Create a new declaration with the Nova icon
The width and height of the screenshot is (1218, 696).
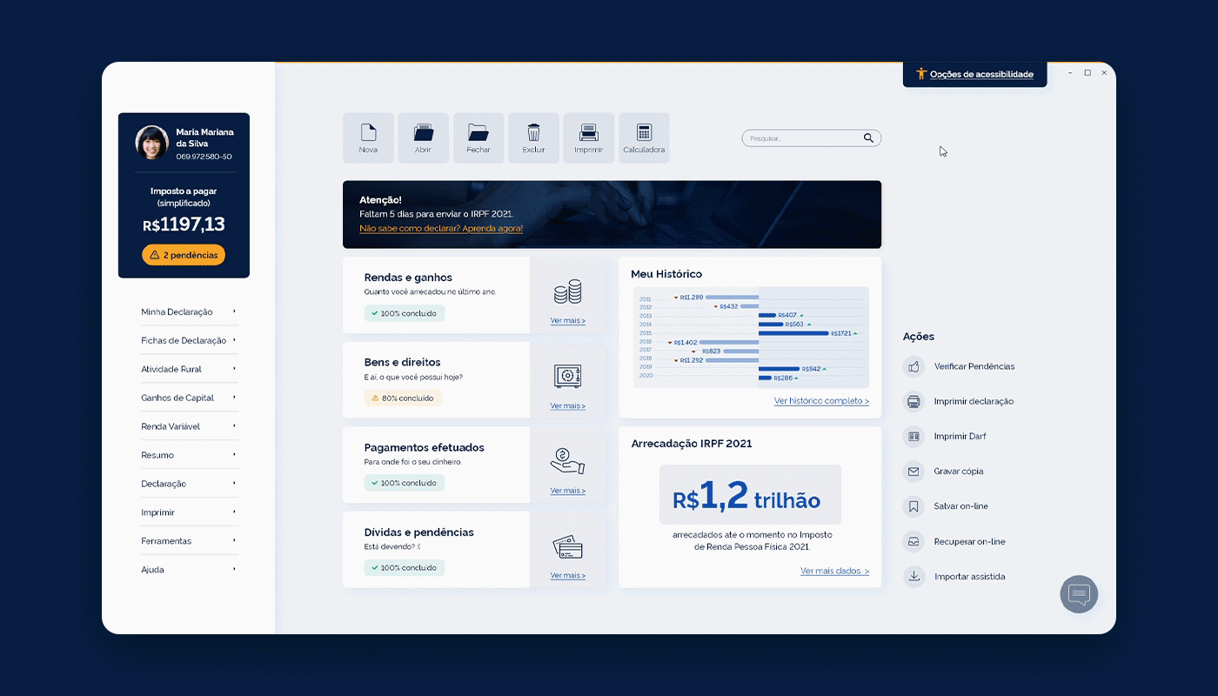point(368,137)
